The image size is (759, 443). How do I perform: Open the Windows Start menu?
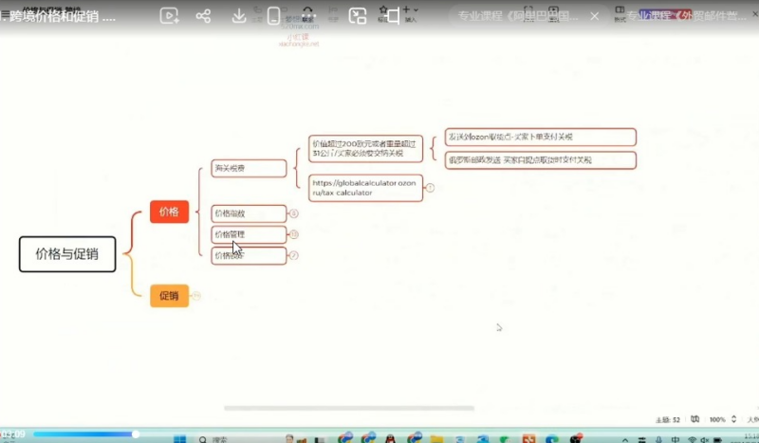(179, 439)
